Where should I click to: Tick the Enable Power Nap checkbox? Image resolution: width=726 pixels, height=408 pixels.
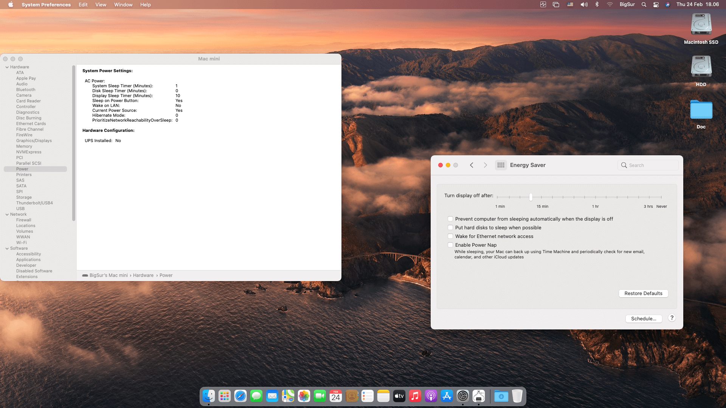click(450, 245)
